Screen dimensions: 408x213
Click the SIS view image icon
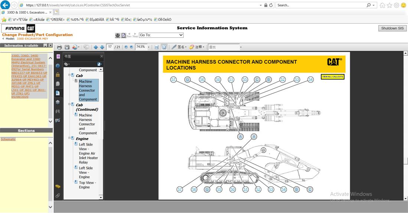(118, 35)
